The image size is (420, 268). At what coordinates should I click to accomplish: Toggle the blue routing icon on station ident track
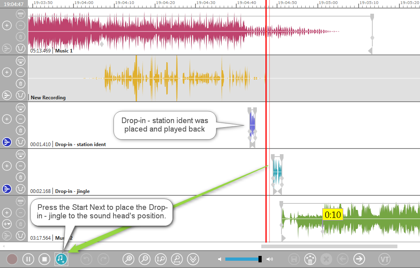pos(6,142)
